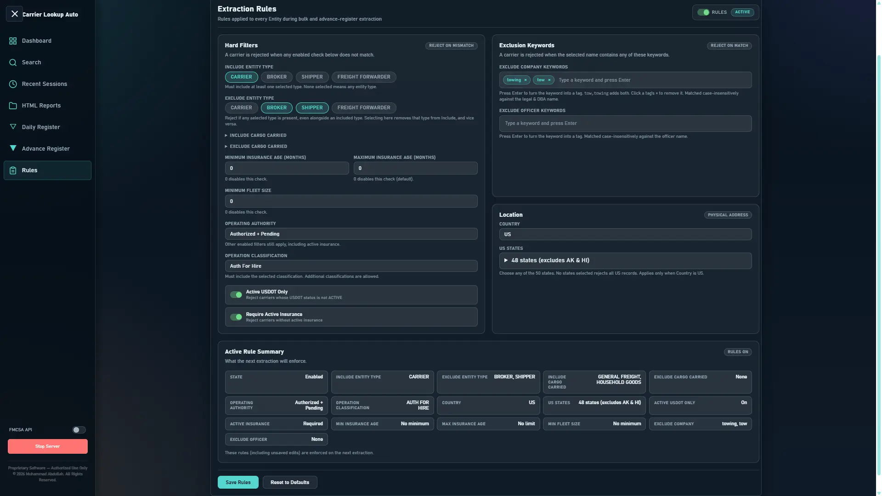Toggle SHIPPER in Exclude Entity Type

click(312, 108)
